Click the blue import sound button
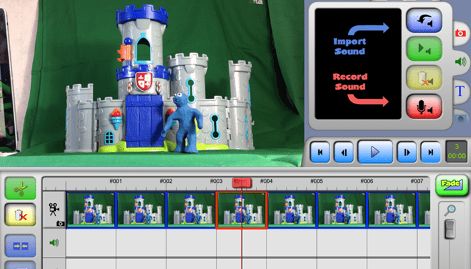The image size is (471, 269). (424, 20)
